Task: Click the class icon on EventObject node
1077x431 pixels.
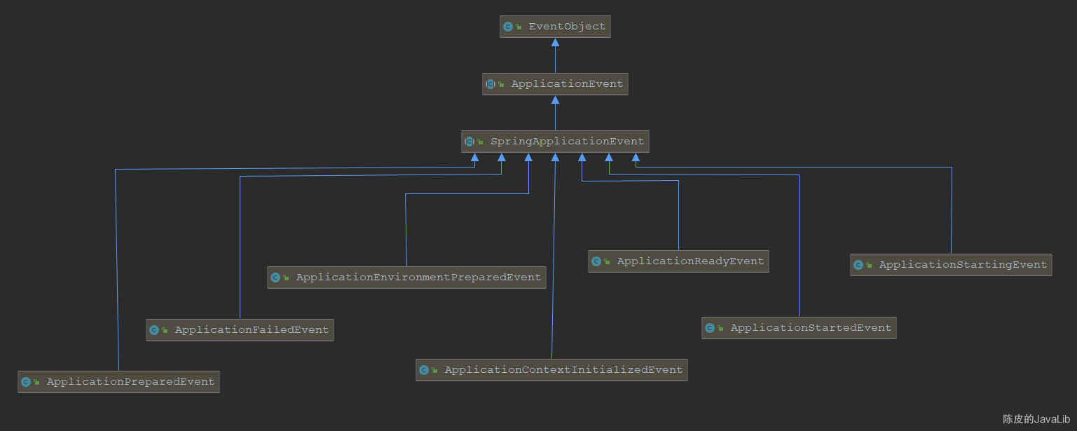Action: [x=508, y=27]
